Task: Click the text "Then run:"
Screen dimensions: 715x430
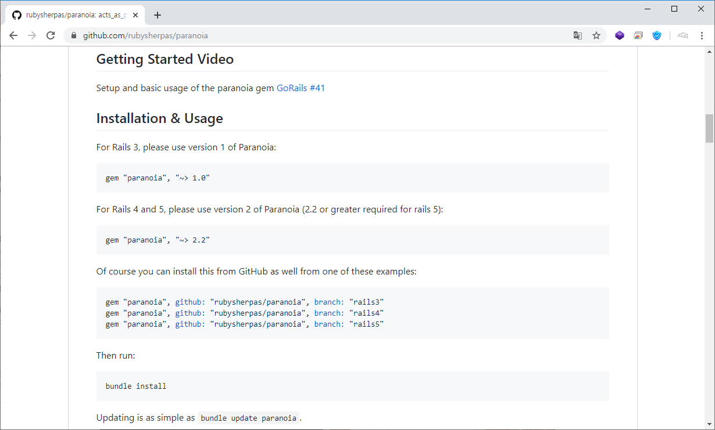Action: [116, 355]
